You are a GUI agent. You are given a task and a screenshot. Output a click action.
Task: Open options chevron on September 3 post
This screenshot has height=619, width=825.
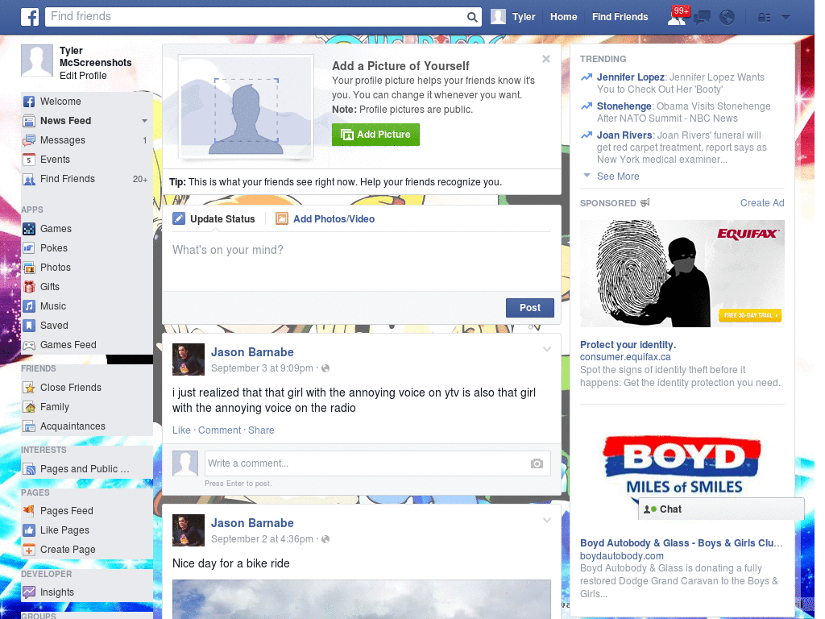(547, 350)
